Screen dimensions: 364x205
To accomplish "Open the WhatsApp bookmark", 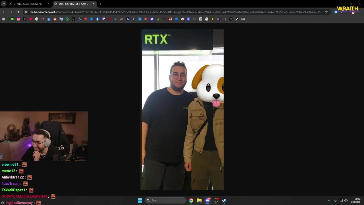I will click(67, 19).
